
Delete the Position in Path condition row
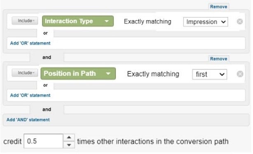(240, 74)
